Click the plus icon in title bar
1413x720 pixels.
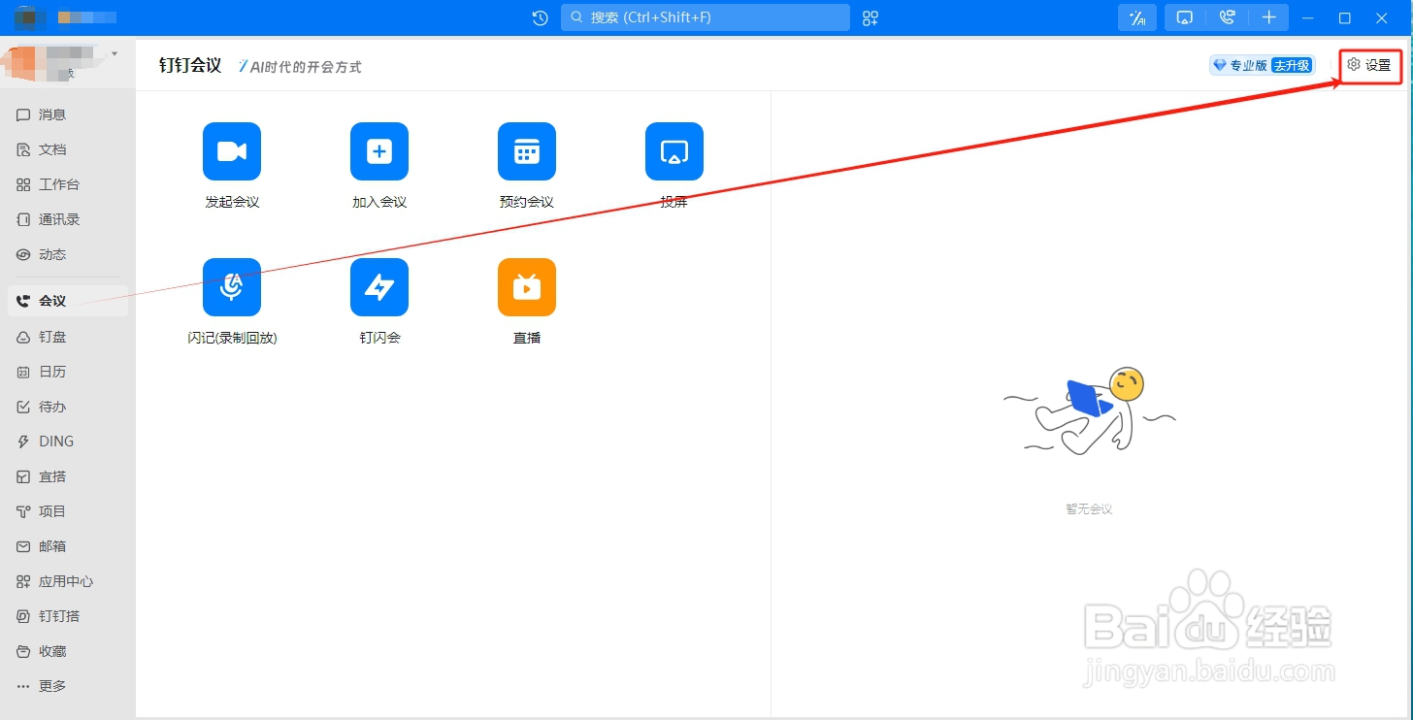tap(1268, 17)
